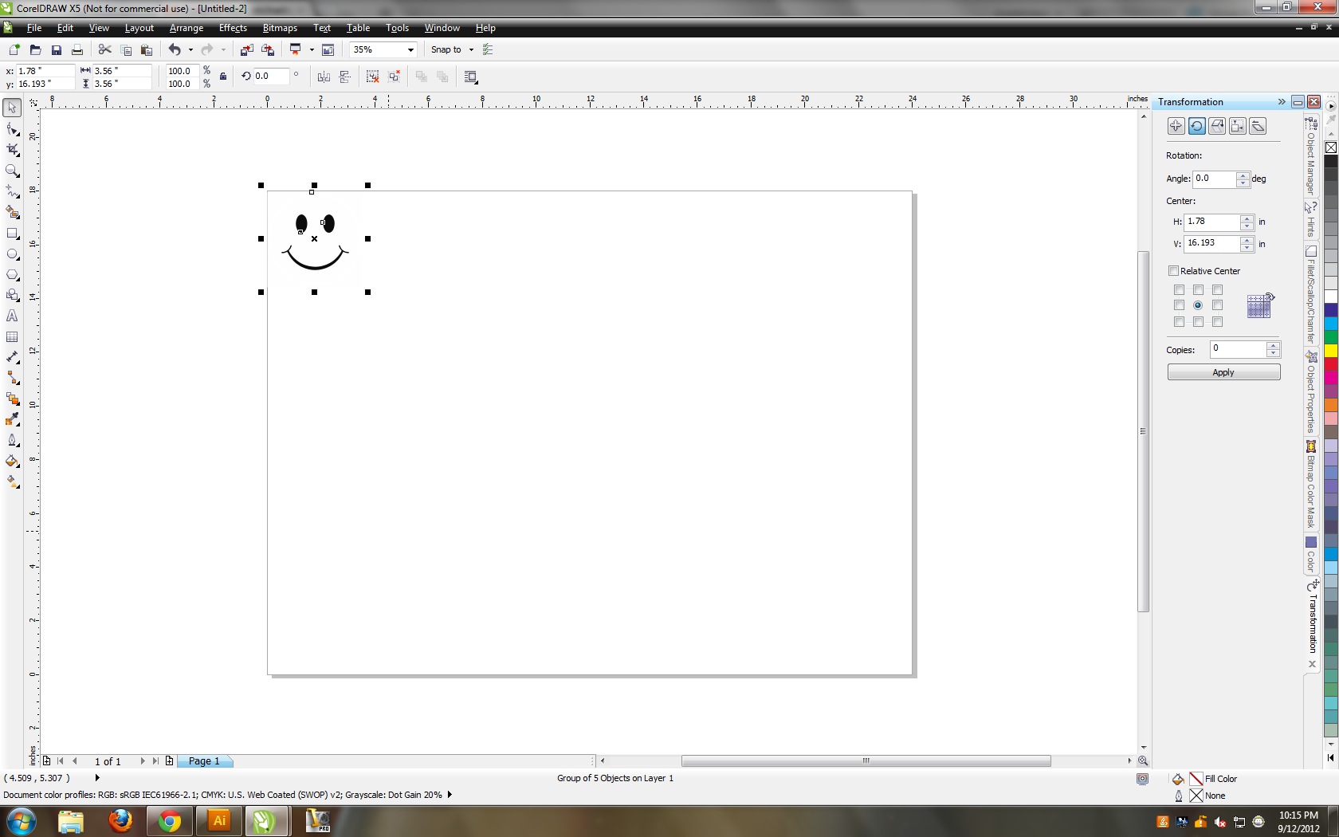Pick the yellow swatch in the palette
Image resolution: width=1339 pixels, height=837 pixels.
(1331, 351)
